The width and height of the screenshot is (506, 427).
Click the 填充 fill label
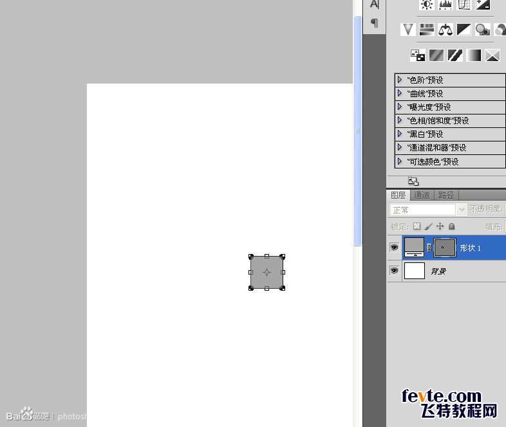pyautogui.click(x=493, y=227)
